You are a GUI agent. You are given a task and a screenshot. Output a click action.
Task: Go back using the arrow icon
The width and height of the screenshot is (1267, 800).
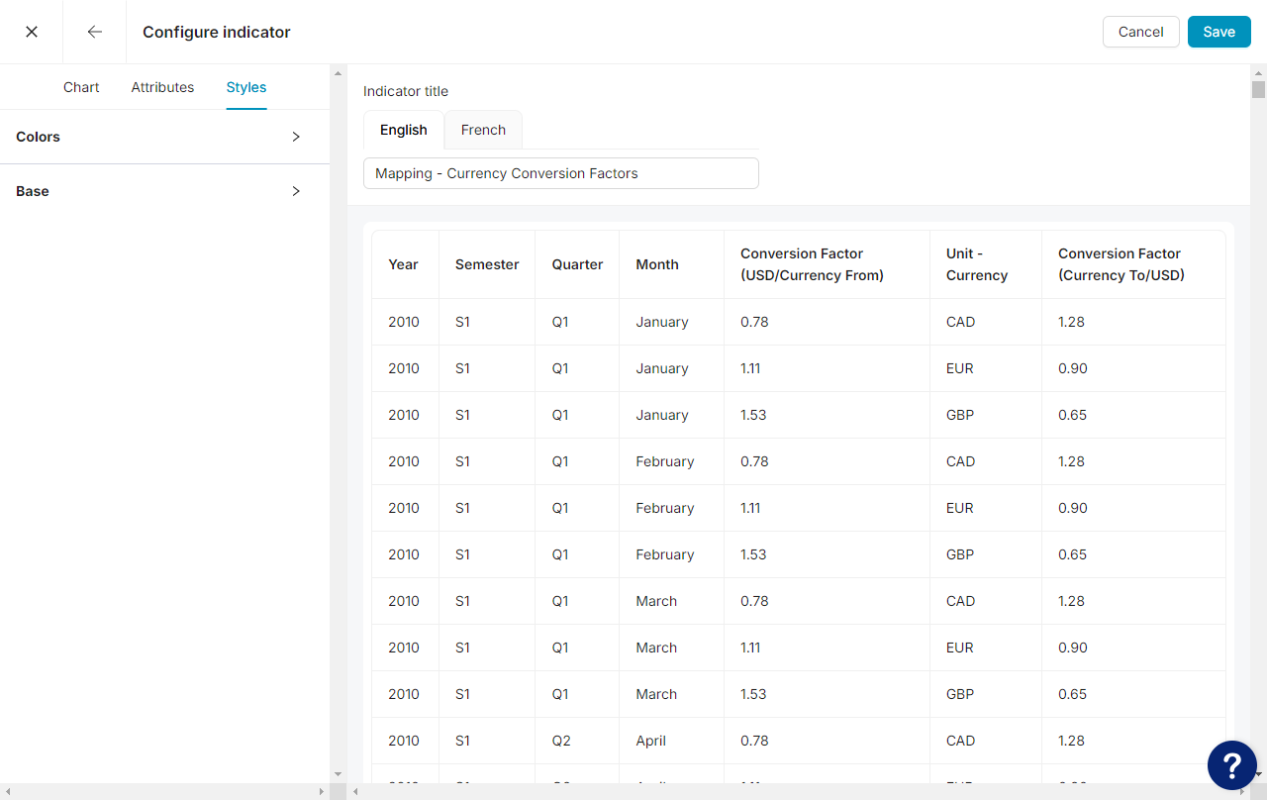tap(94, 31)
